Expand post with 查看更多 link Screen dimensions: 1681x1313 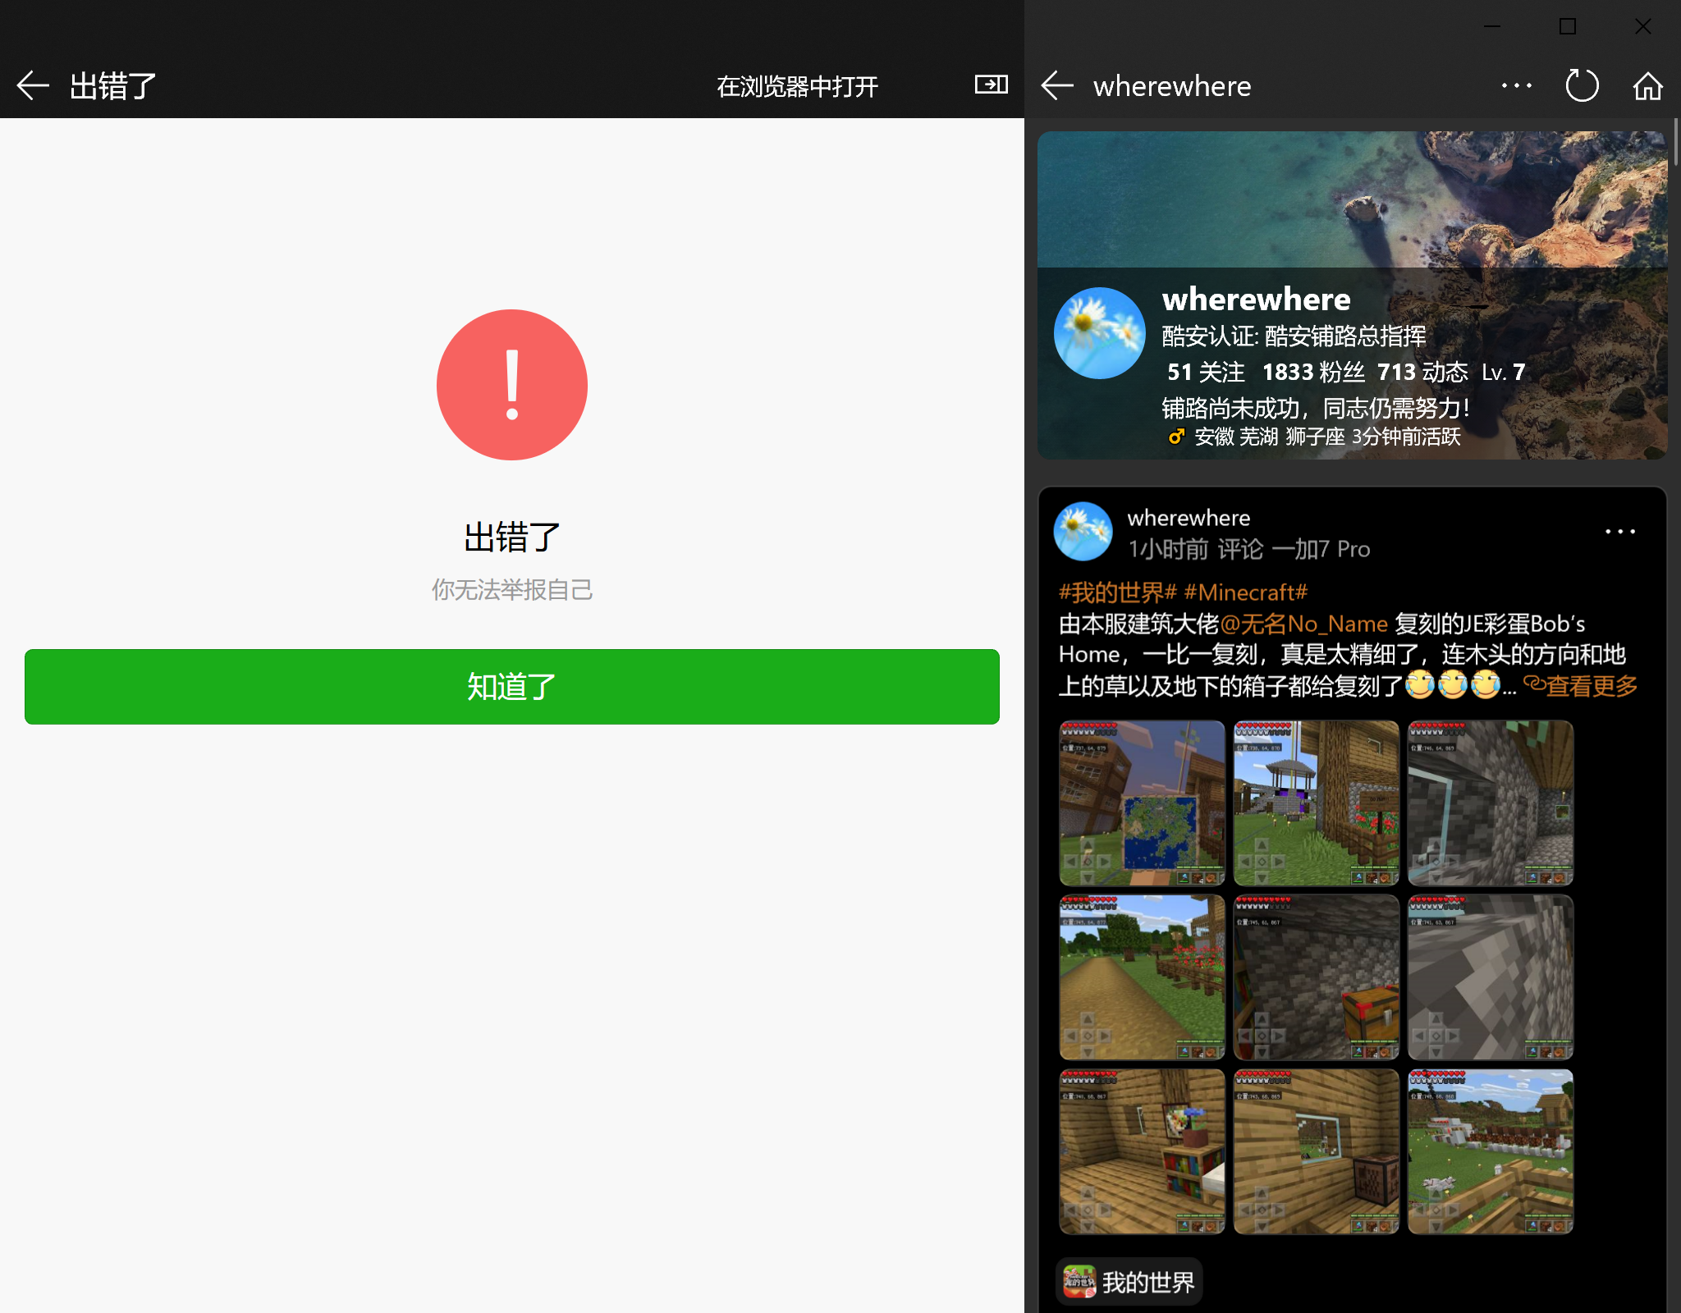(1582, 685)
